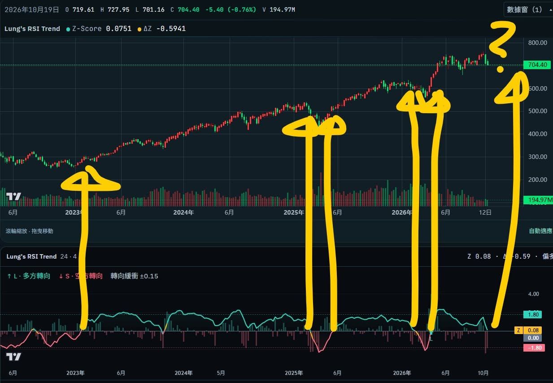
Task: Click the ↑ L · 多方轉向 legend
Action: click(x=29, y=276)
